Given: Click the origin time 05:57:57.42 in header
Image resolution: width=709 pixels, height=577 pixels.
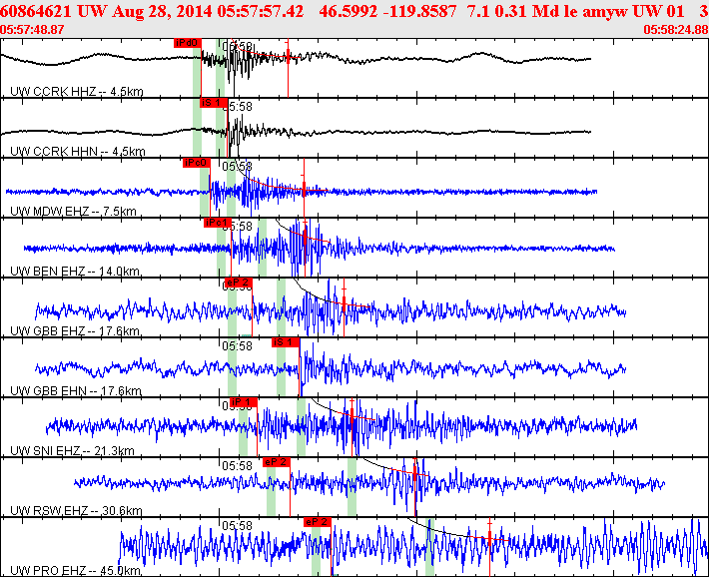Looking at the screenshot, I should (261, 12).
